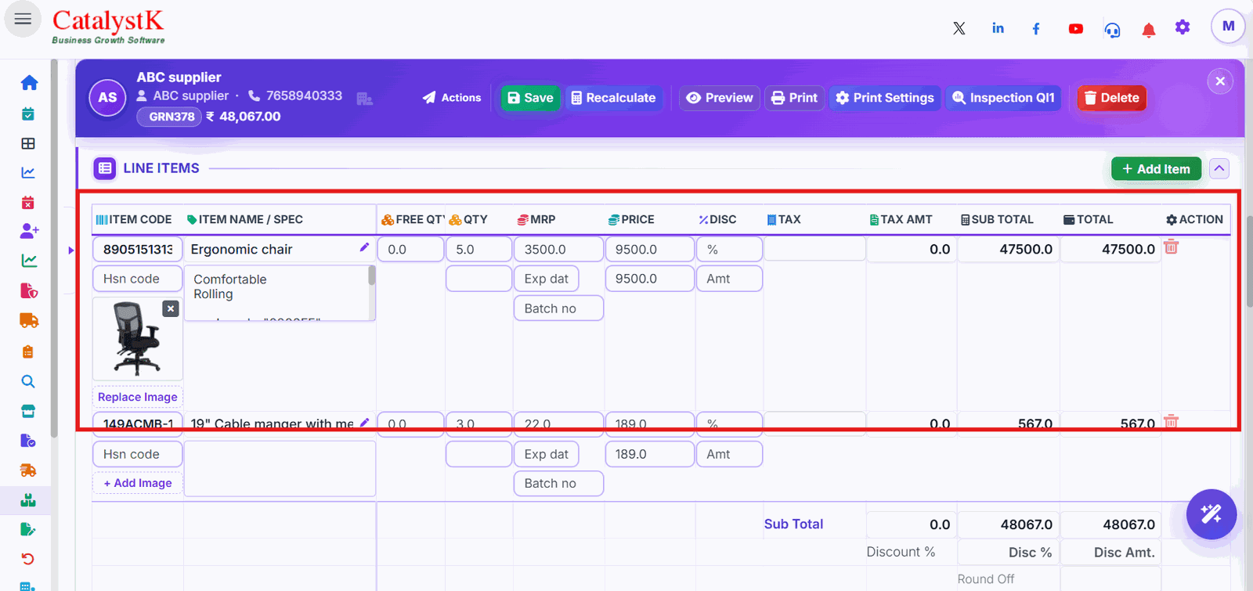Open Inspection QI1
The width and height of the screenshot is (1253, 591).
point(1003,98)
